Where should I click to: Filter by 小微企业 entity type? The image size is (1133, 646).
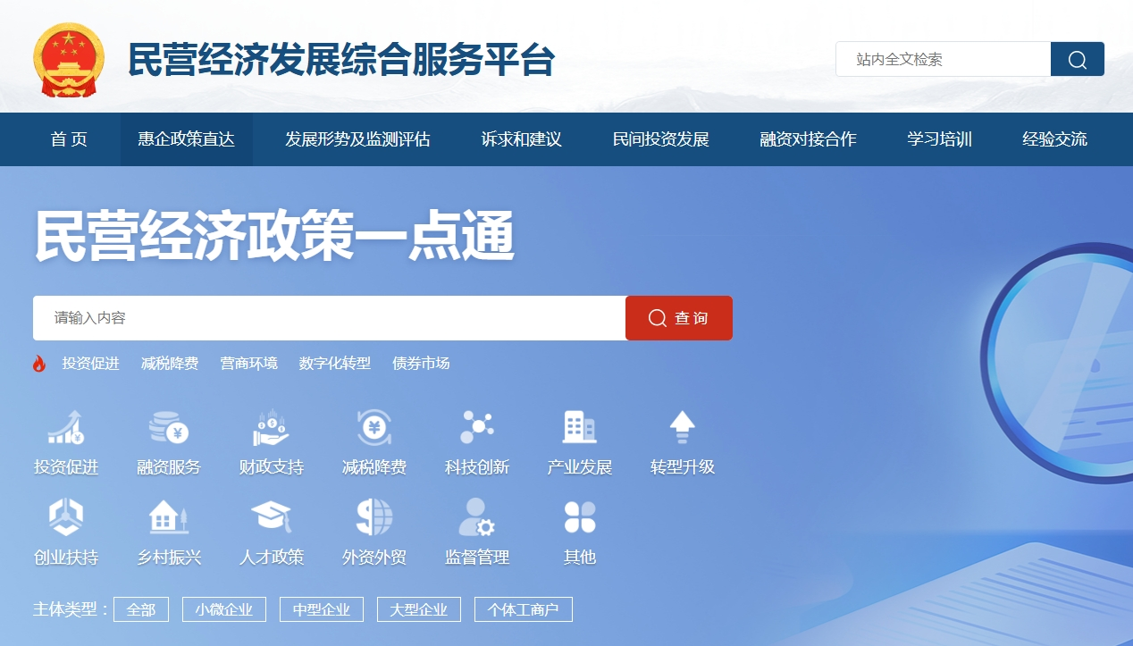224,609
